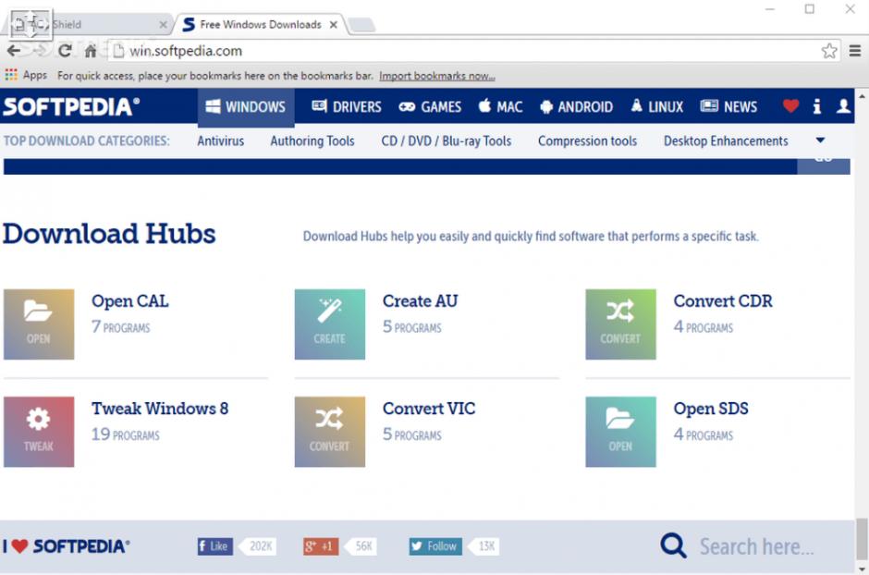Click the page vertical scrollbar thumb
This screenshot has width=869, height=575.
[x=862, y=540]
